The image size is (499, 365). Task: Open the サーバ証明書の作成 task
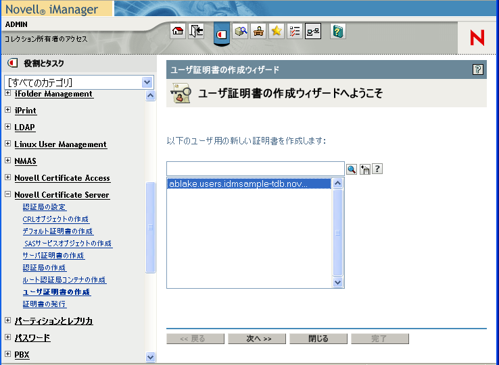click(53, 256)
